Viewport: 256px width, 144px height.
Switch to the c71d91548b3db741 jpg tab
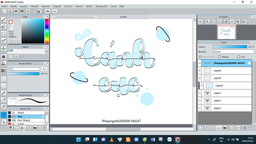(x=74, y=17)
